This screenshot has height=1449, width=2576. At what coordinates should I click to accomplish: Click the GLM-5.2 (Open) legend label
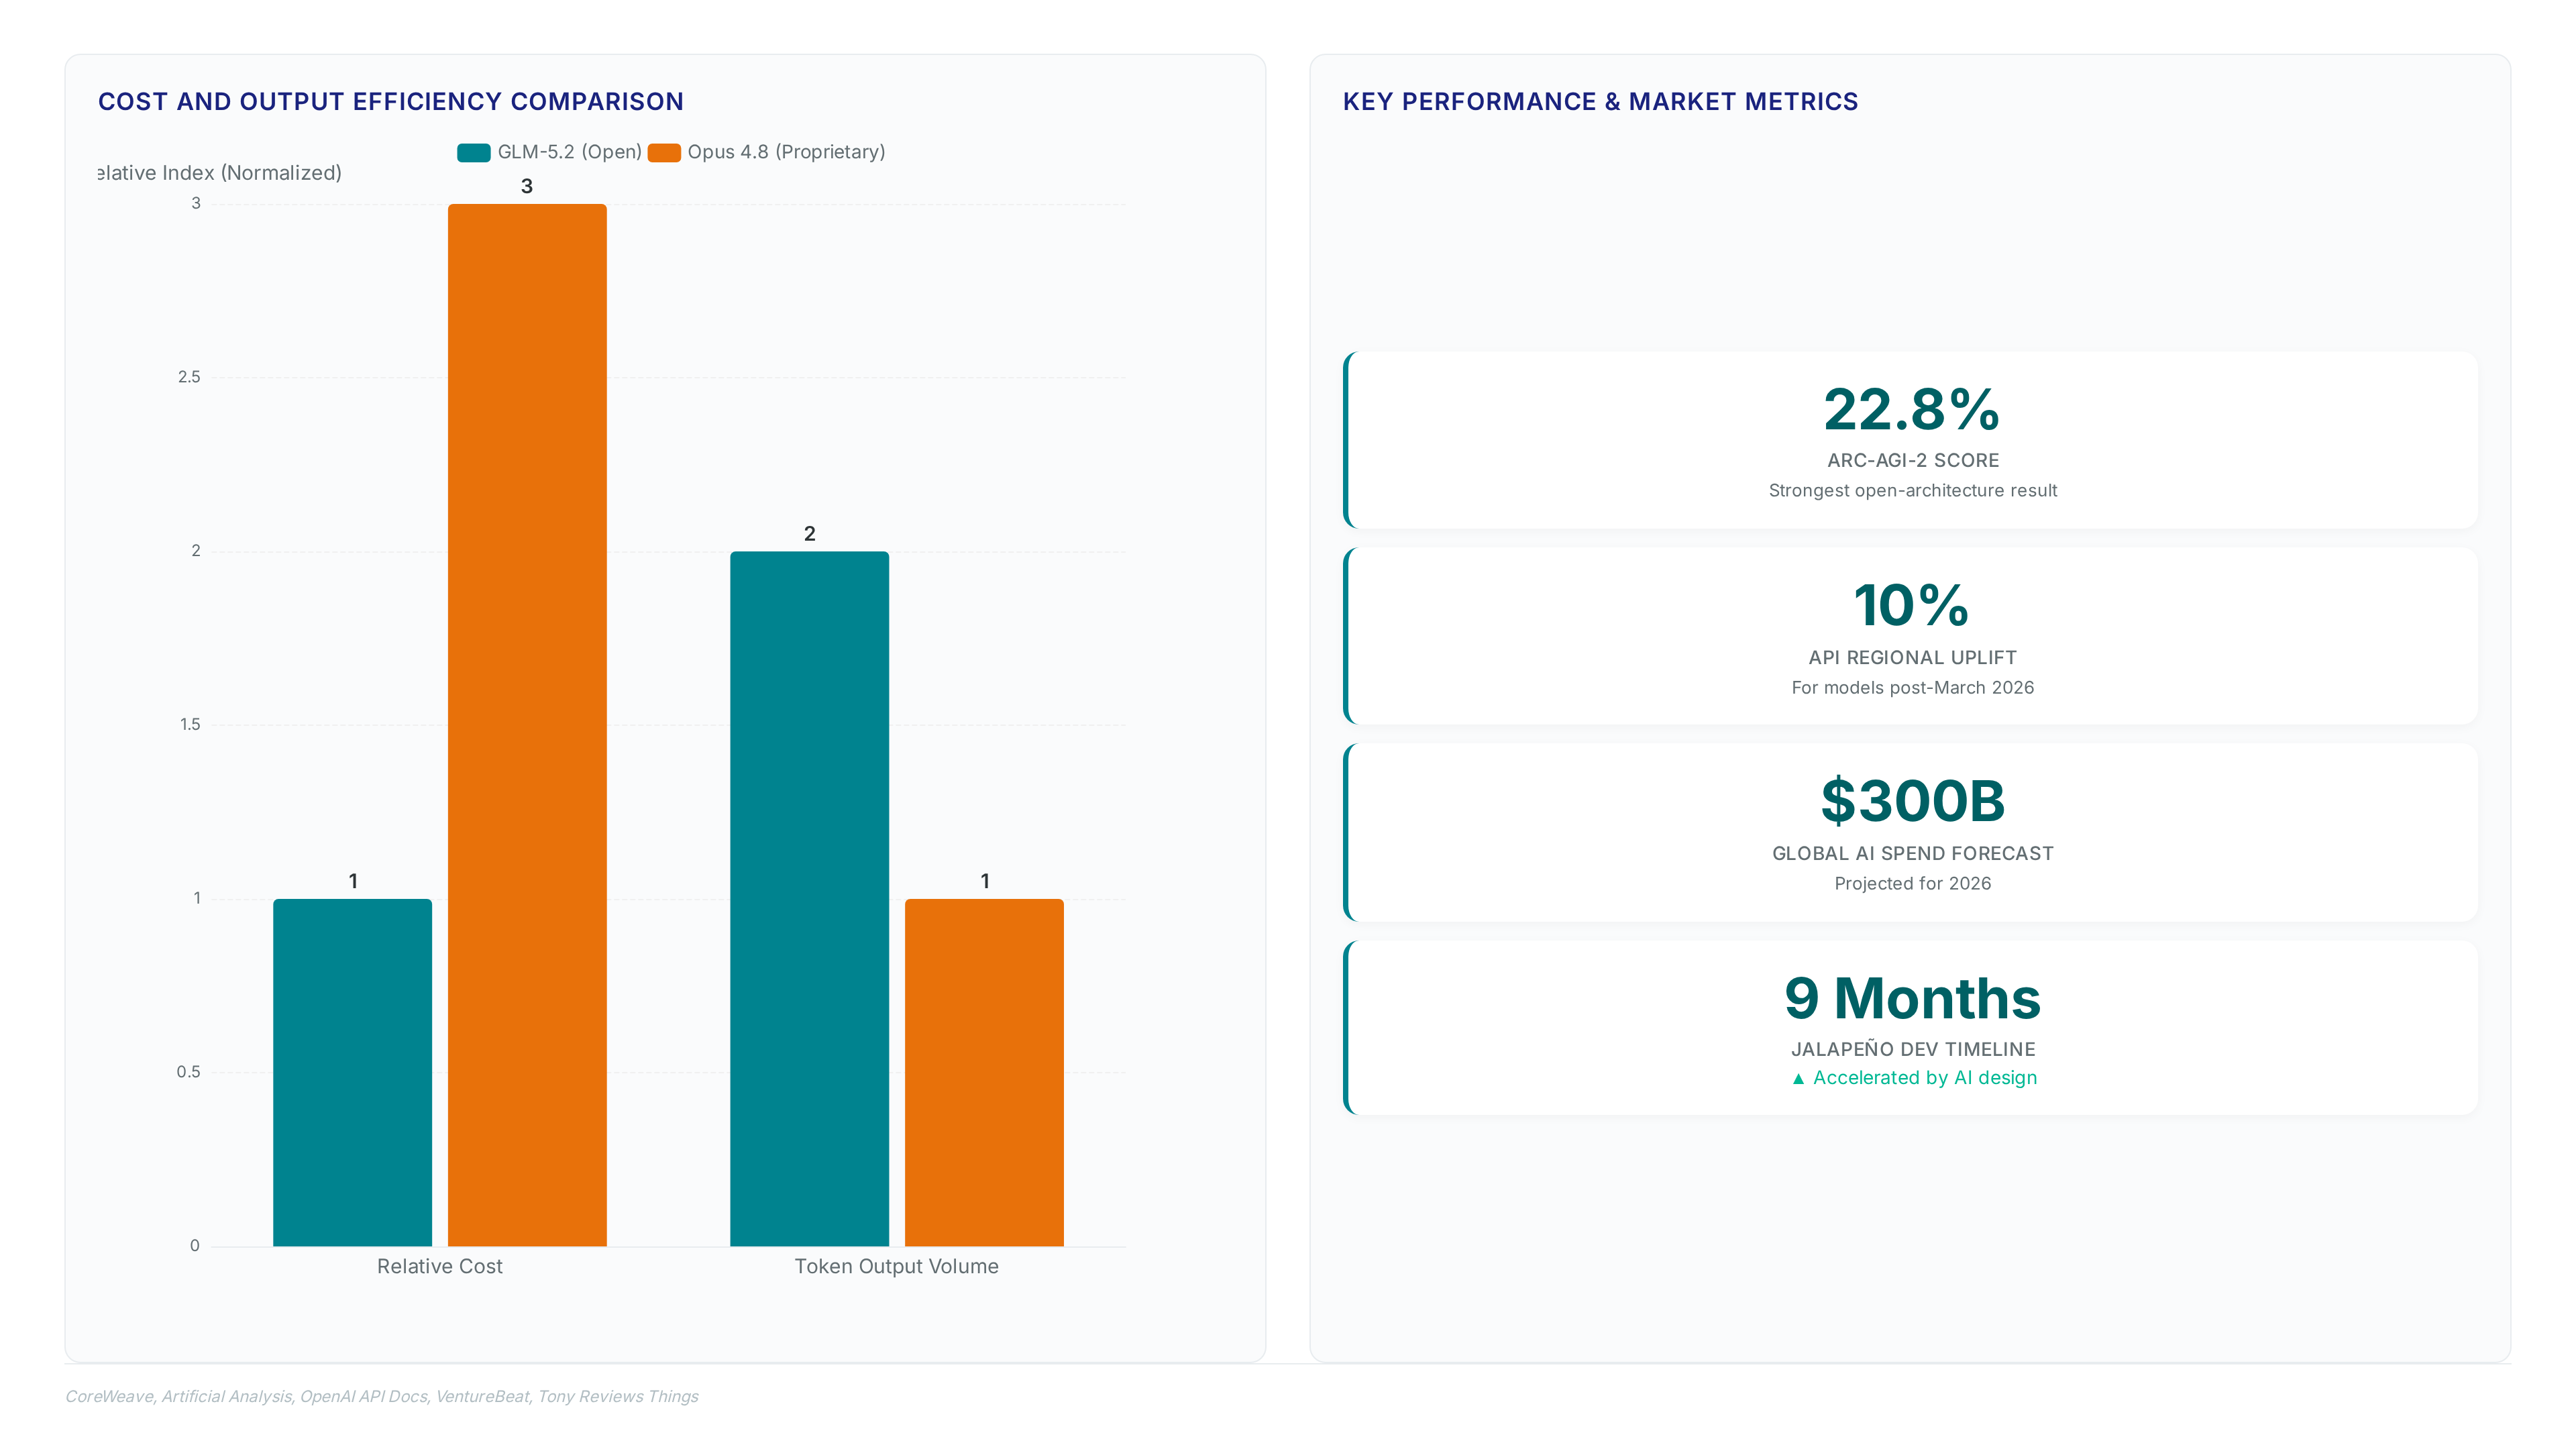click(569, 152)
